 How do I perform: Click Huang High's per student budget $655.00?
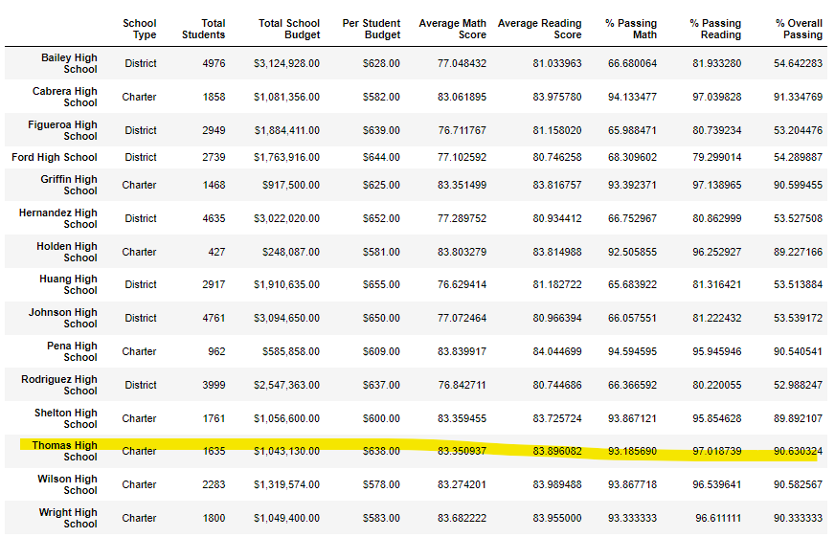click(381, 284)
